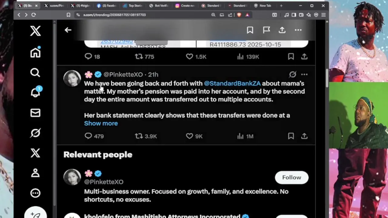This screenshot has width=388, height=218.
Task: Open Messages envelope in the sidebar
Action: [35, 113]
